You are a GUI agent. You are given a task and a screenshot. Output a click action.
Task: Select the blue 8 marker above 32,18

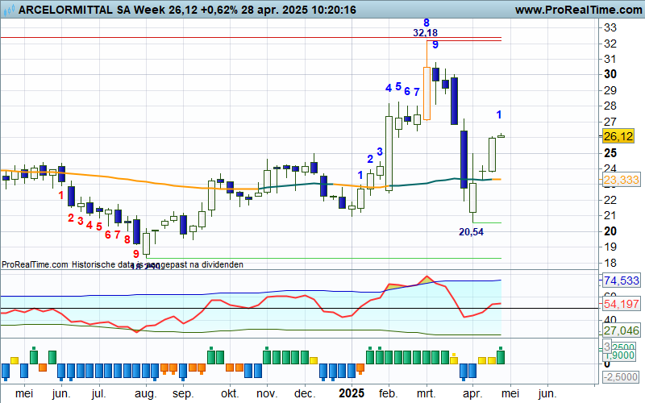[x=426, y=22]
